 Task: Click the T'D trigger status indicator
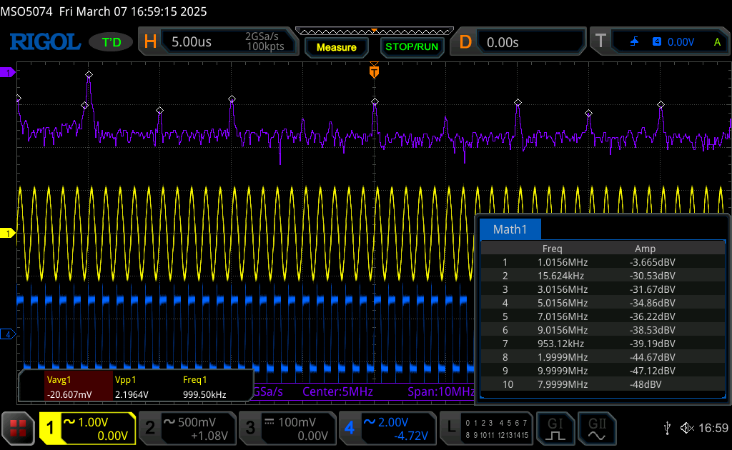[111, 42]
